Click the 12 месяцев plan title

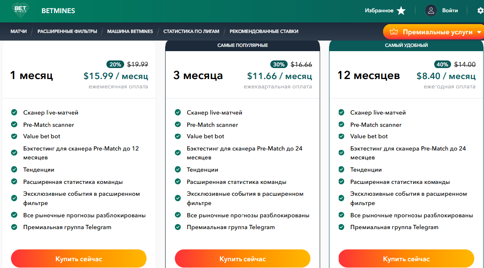369,75
